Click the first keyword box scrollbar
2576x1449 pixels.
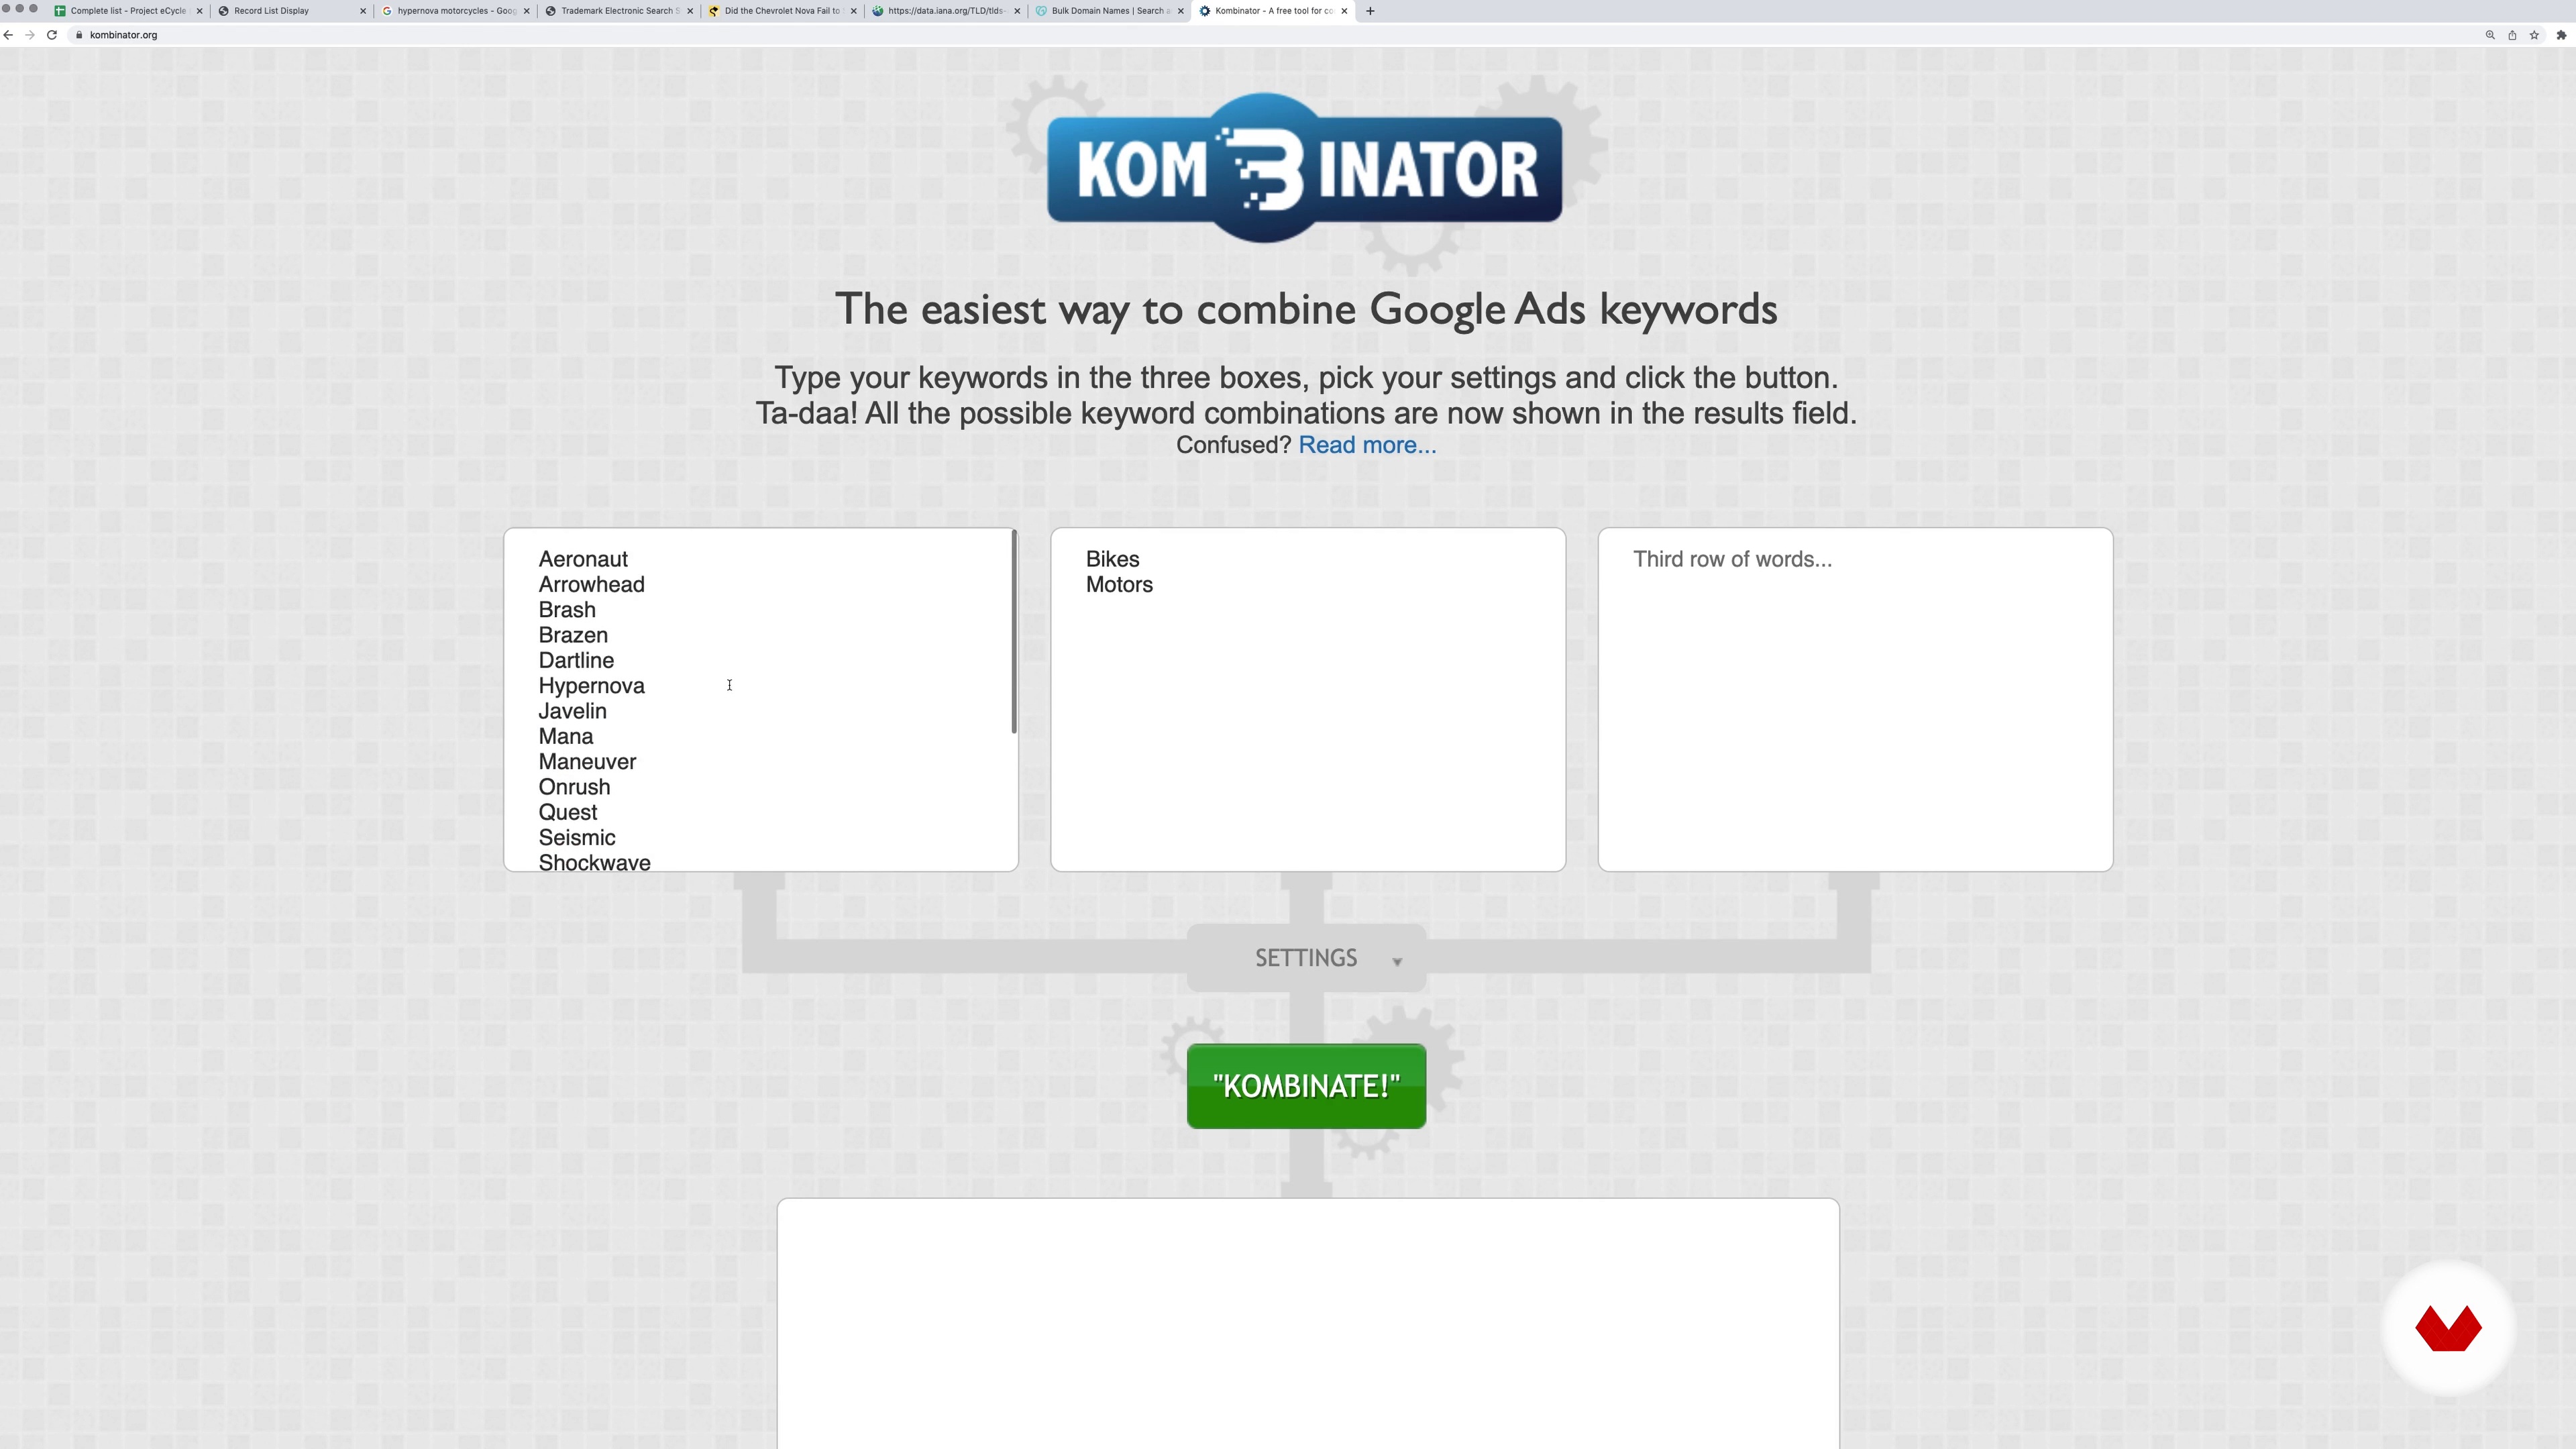click(1014, 632)
